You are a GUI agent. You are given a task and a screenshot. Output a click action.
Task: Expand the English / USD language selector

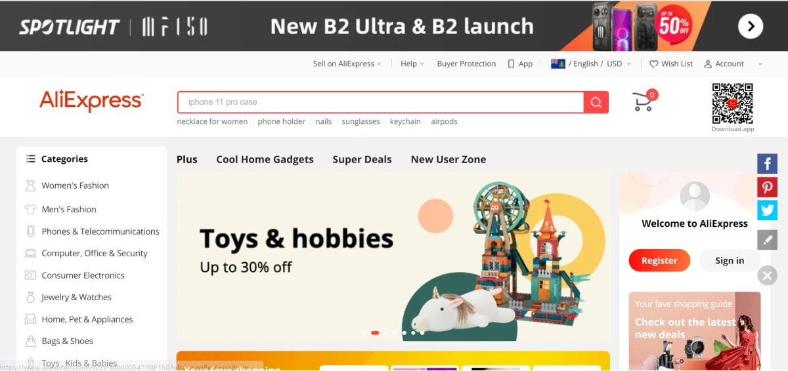591,64
